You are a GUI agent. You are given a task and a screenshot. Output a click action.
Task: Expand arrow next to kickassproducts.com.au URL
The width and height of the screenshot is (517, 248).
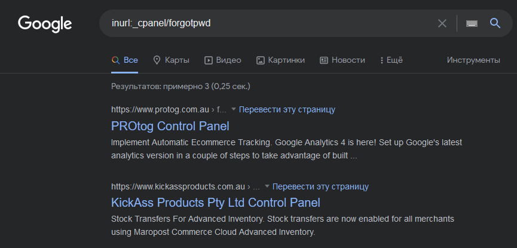point(267,186)
